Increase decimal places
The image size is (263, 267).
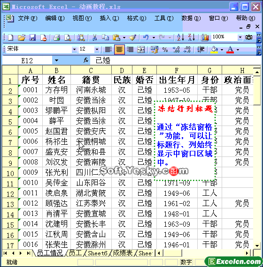176,50
